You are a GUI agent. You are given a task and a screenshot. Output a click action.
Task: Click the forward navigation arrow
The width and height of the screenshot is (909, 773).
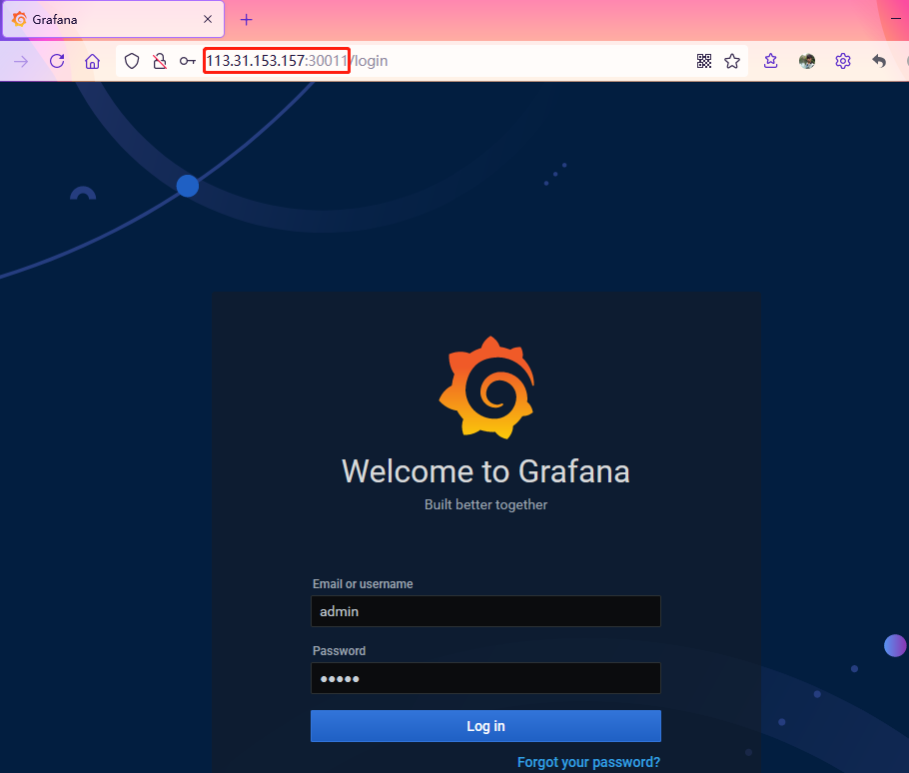click(x=21, y=61)
